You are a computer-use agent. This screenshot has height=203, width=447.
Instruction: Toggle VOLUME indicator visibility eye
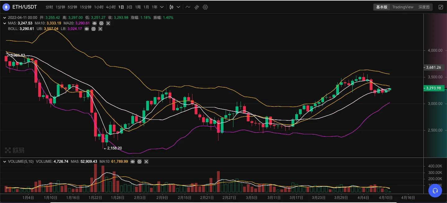click(x=133, y=162)
